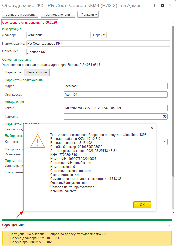The width and height of the screenshot is (176, 248).
Task: Click Серийный номер line in dialog
Action: (76, 147)
